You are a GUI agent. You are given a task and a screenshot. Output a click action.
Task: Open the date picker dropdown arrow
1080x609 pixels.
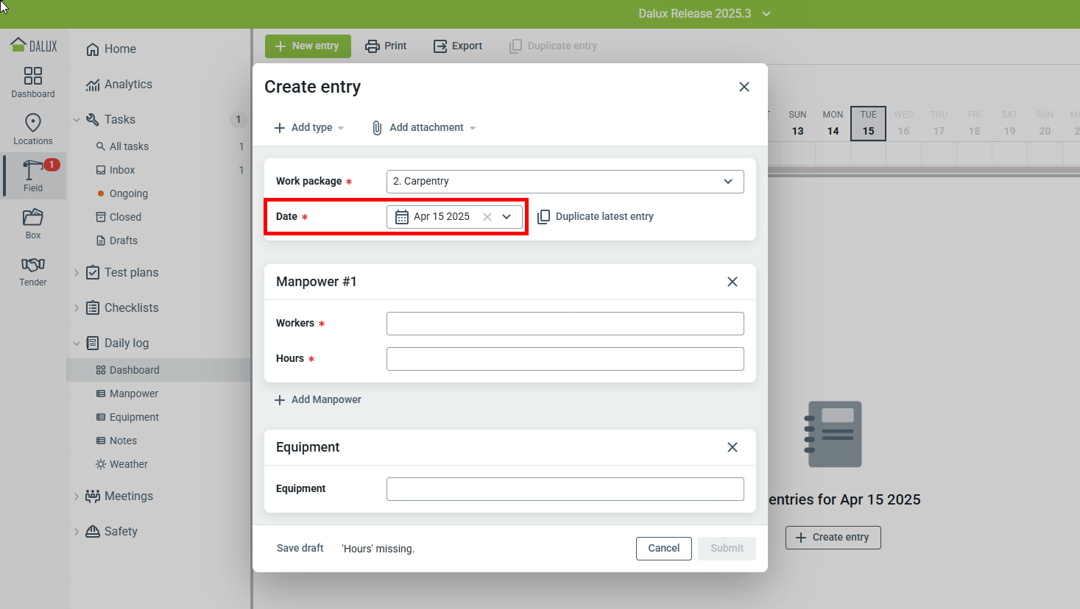pyautogui.click(x=507, y=217)
